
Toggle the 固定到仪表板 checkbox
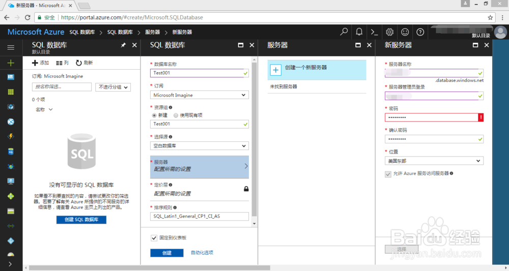coord(154,238)
